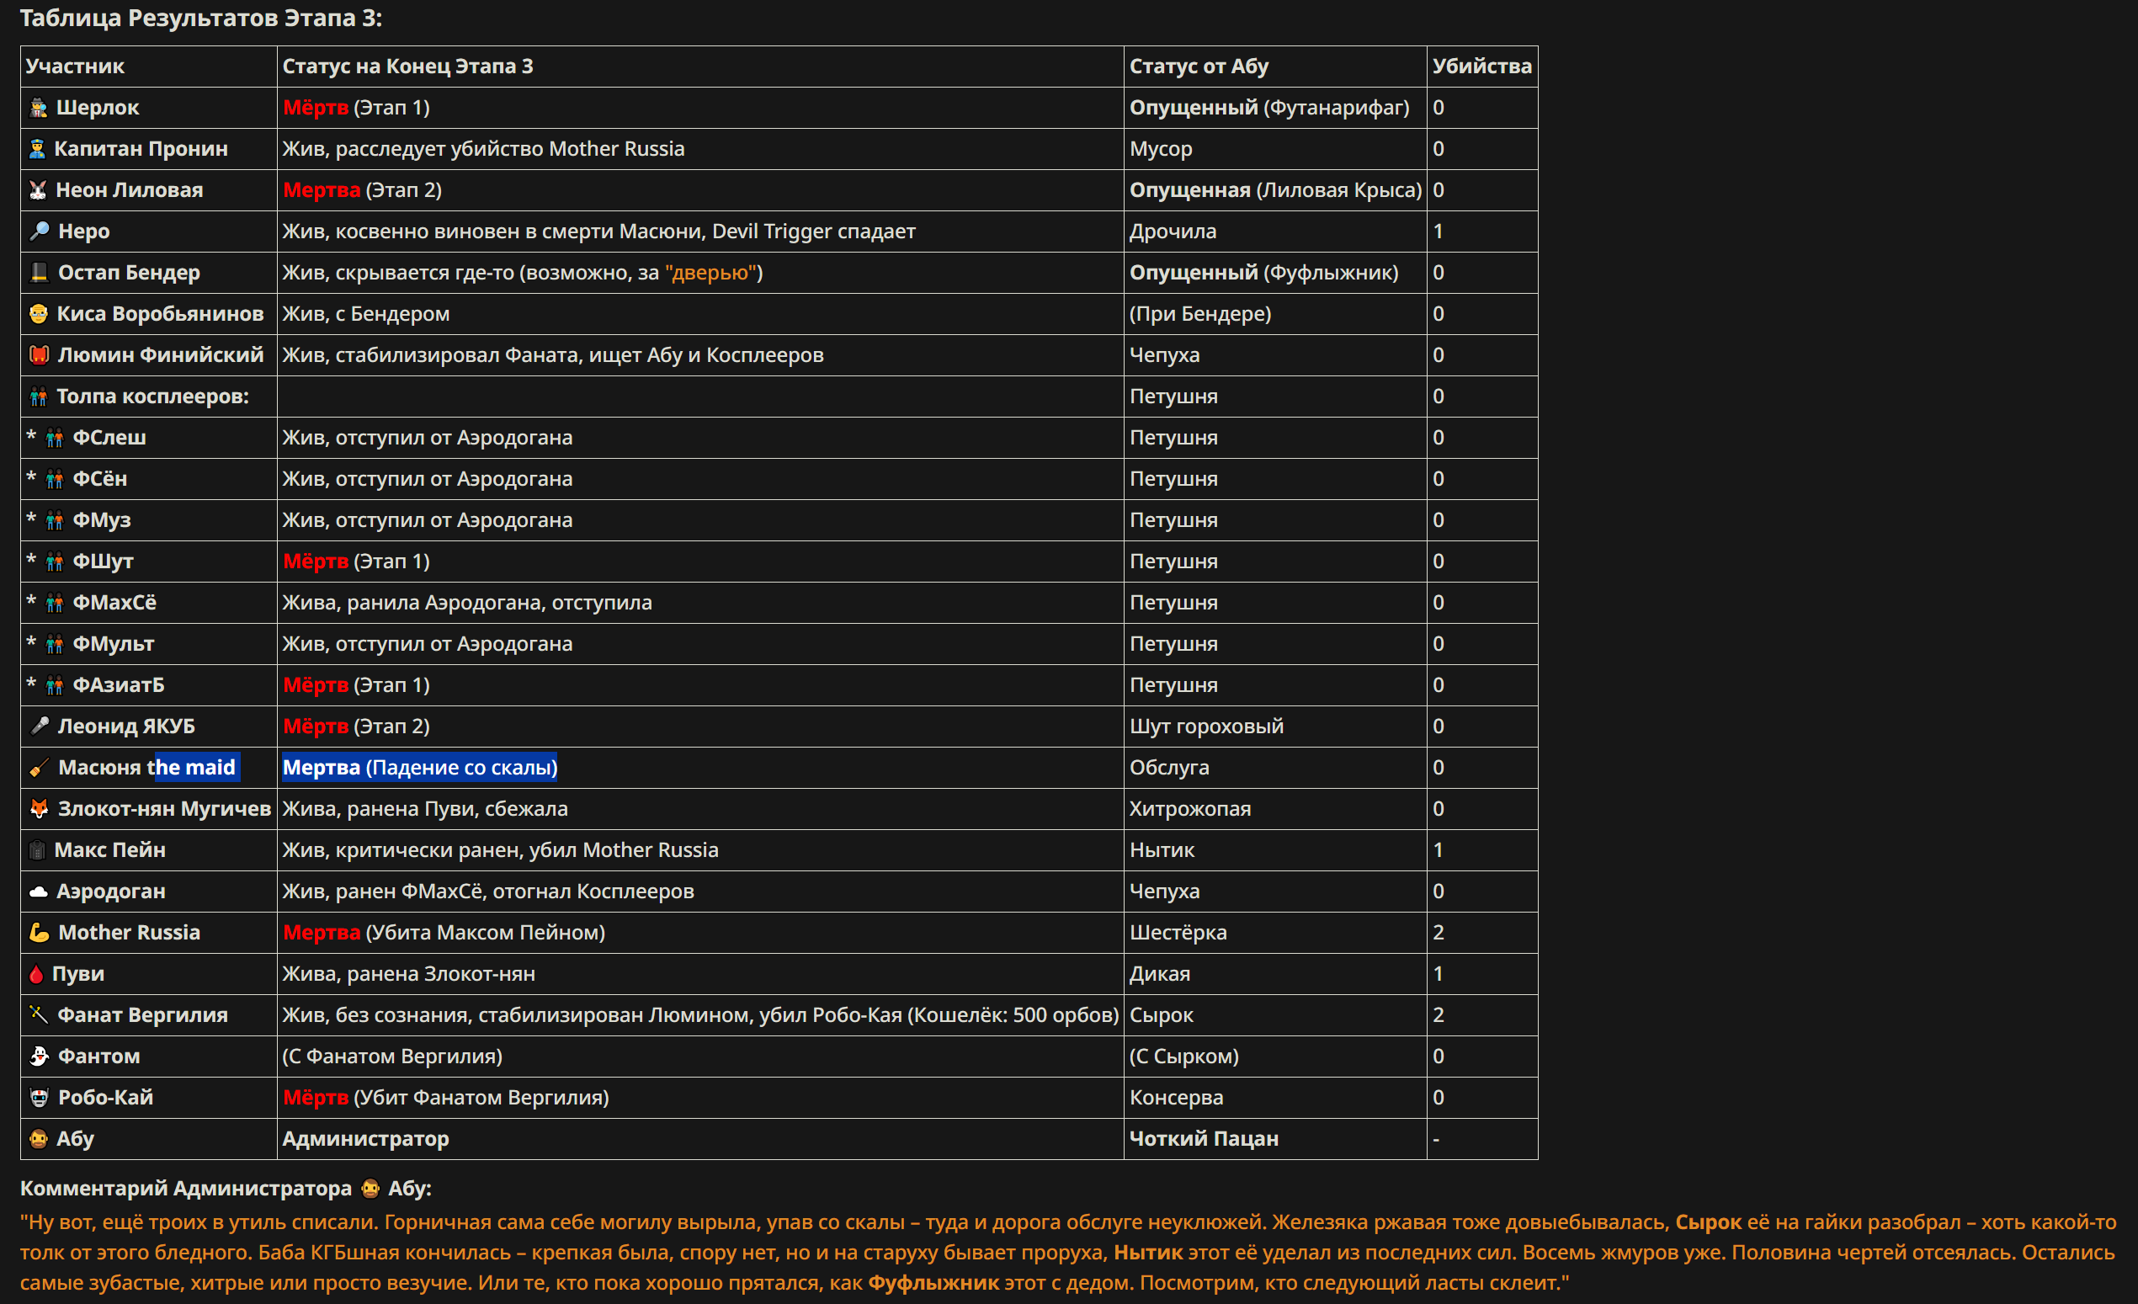The height and width of the screenshot is (1304, 2138).
Task: Click the monkey emoji in the Абу table row
Action: coord(38,1139)
